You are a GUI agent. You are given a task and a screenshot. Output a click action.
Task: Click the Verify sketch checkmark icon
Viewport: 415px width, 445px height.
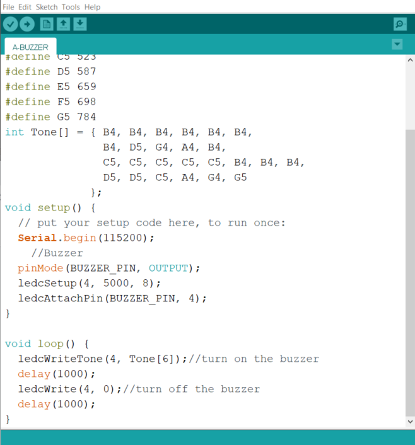pos(11,24)
